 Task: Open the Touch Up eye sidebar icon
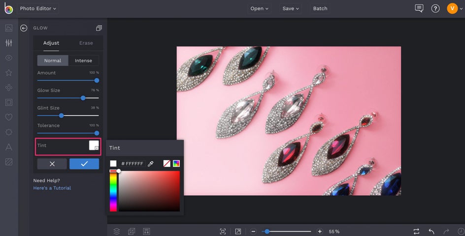point(9,58)
